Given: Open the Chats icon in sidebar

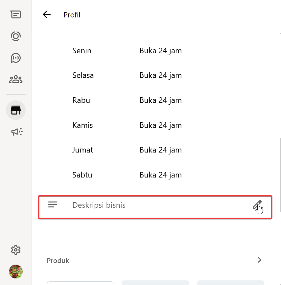Looking at the screenshot, I should tap(15, 14).
